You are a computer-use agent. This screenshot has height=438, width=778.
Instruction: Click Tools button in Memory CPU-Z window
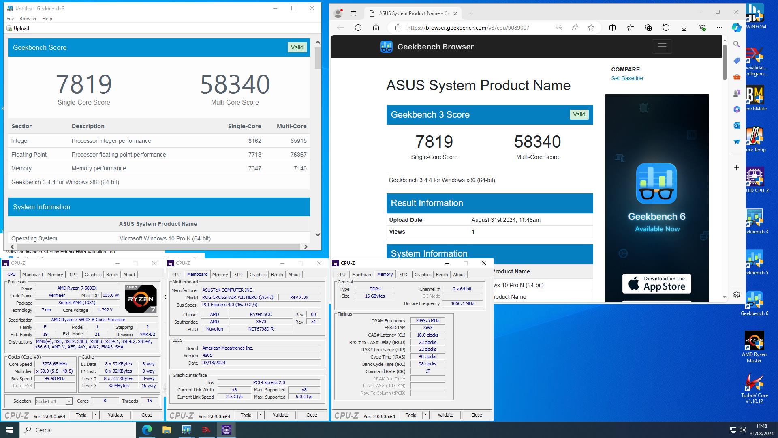[411, 415]
